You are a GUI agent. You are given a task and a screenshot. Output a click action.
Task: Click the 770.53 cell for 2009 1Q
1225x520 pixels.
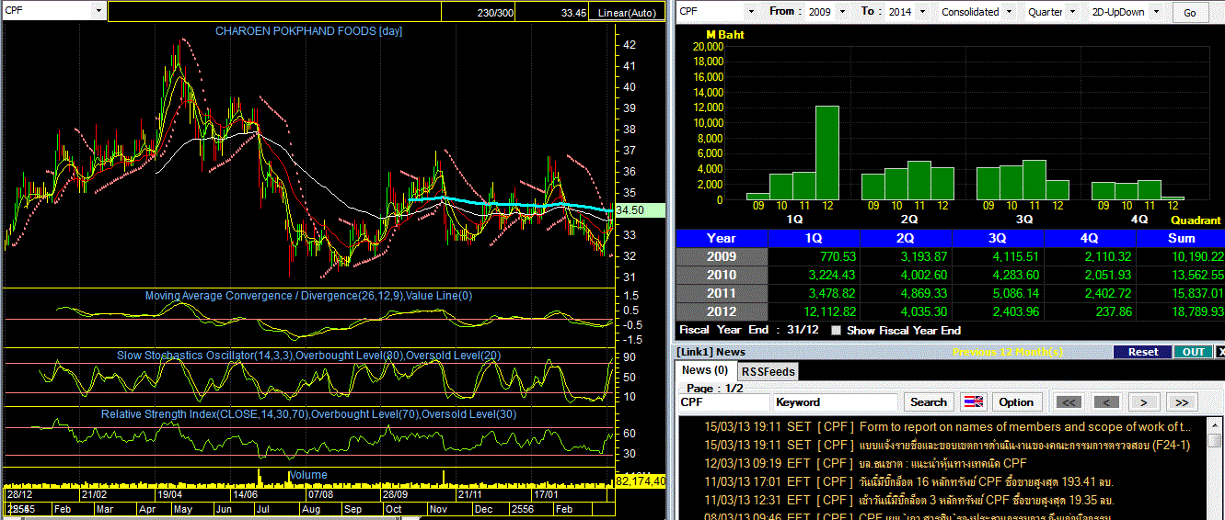[813, 257]
